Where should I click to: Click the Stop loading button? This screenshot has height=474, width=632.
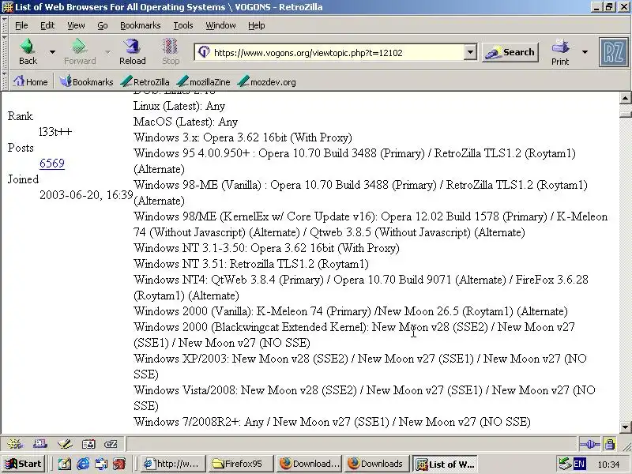click(171, 51)
